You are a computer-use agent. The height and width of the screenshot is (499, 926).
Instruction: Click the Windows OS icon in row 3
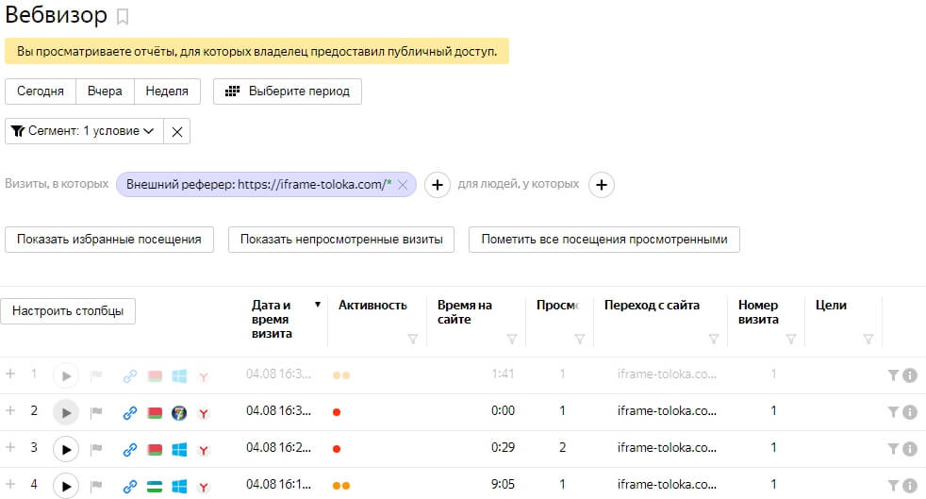point(179,450)
